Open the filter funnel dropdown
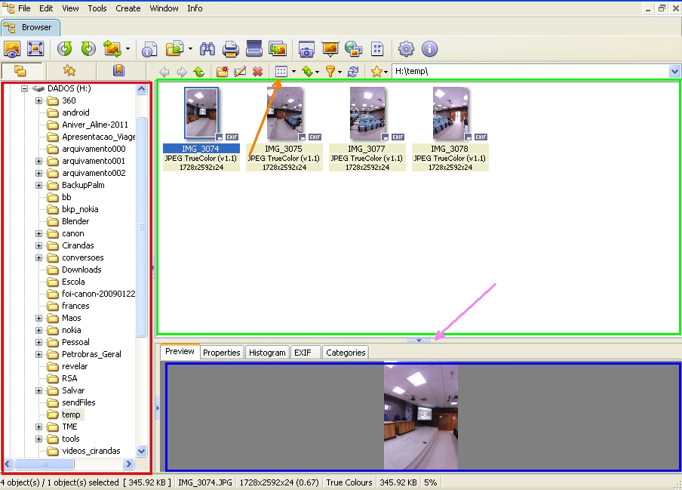682x490 pixels. [340, 72]
